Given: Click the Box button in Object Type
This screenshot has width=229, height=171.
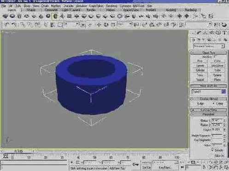Looking at the screenshot, I should pos(200,61).
